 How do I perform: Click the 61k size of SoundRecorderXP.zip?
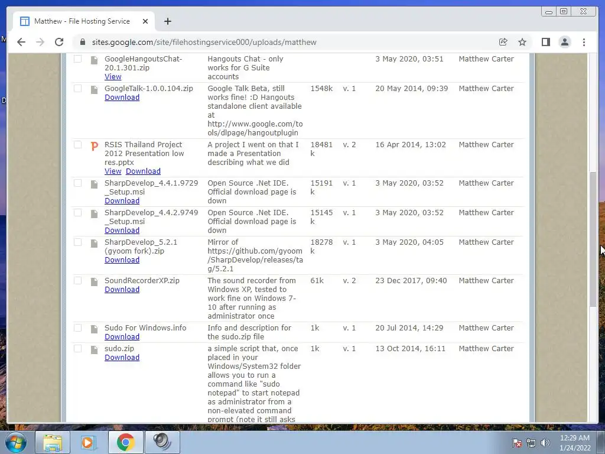[317, 281]
